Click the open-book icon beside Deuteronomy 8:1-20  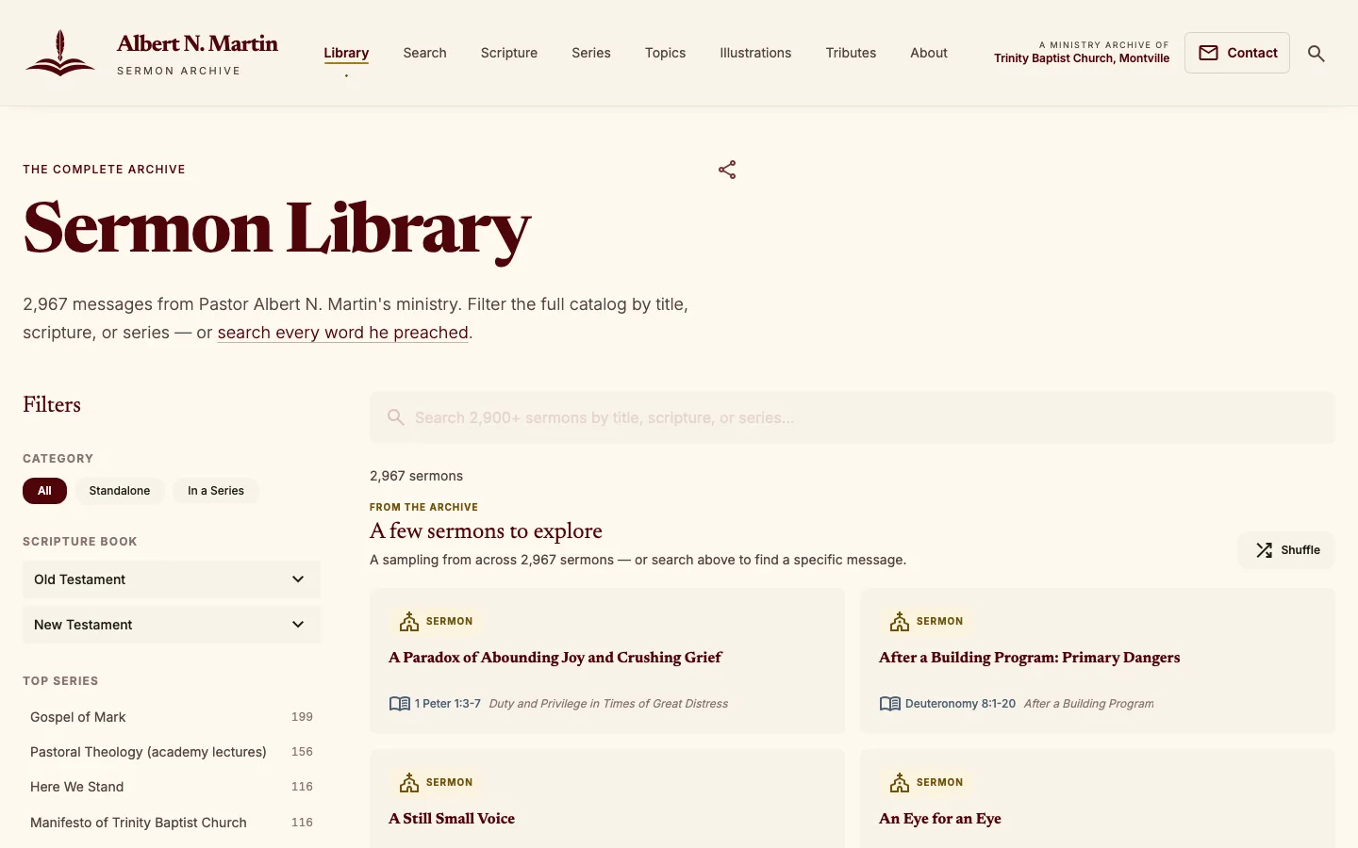click(x=890, y=704)
